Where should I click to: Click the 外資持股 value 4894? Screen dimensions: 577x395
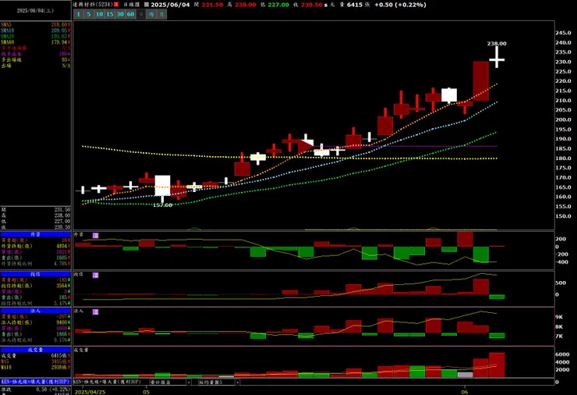(62, 246)
